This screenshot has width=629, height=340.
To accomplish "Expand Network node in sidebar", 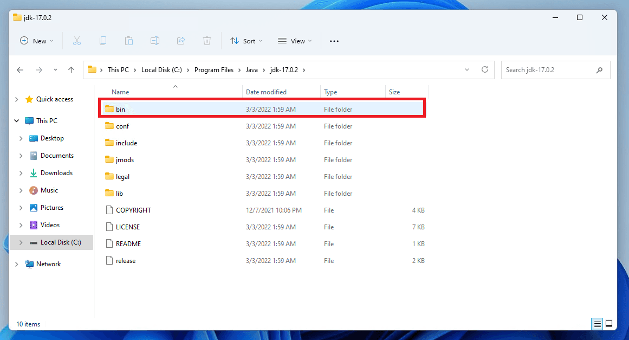I will coord(16,264).
